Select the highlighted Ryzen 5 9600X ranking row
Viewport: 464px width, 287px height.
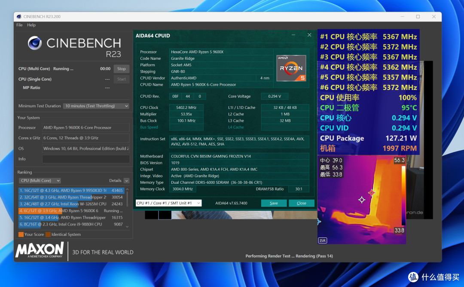(x=71, y=211)
